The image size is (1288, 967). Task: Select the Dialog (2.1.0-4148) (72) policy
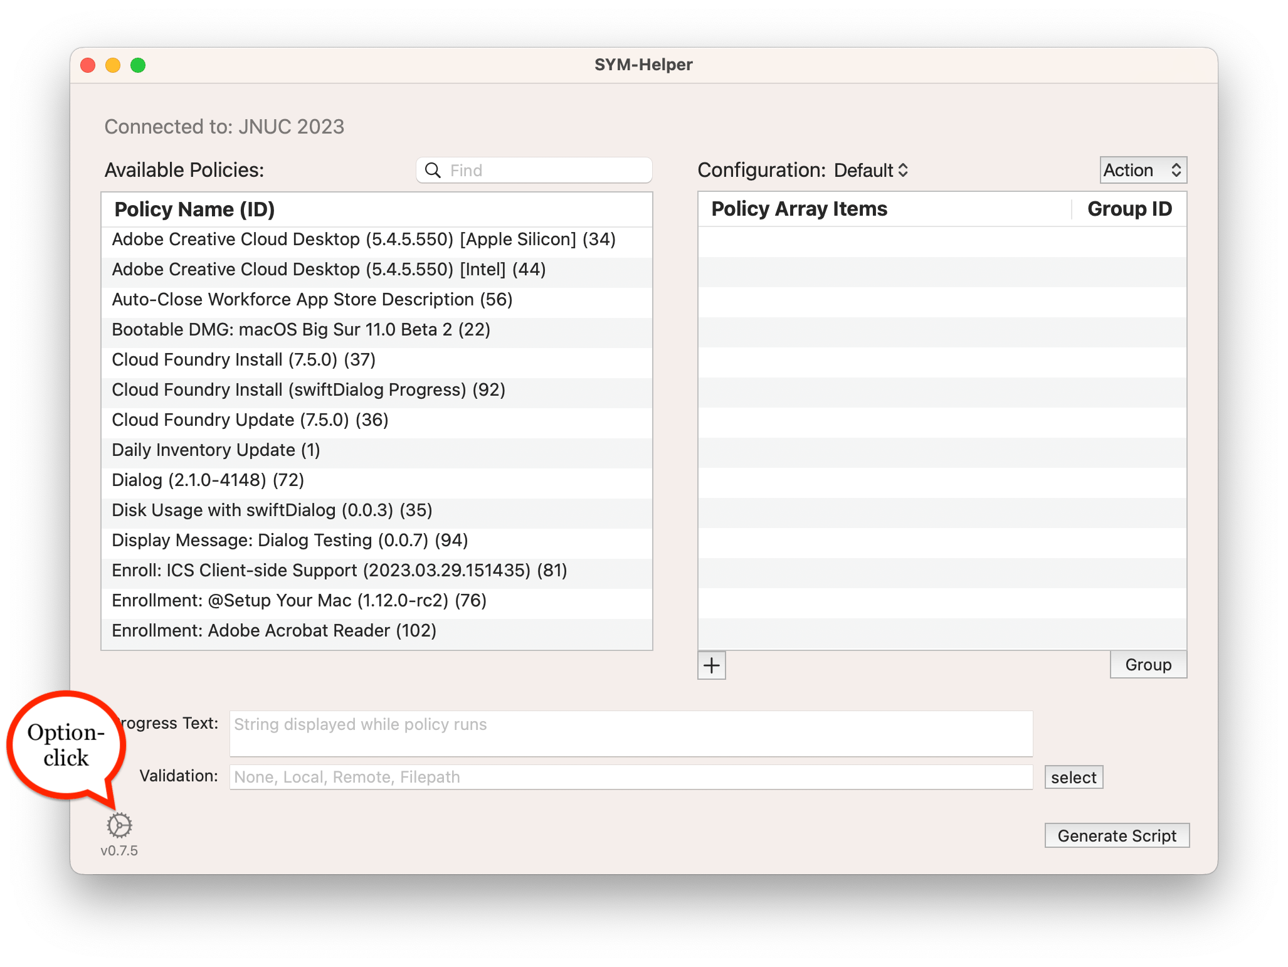[x=208, y=480]
